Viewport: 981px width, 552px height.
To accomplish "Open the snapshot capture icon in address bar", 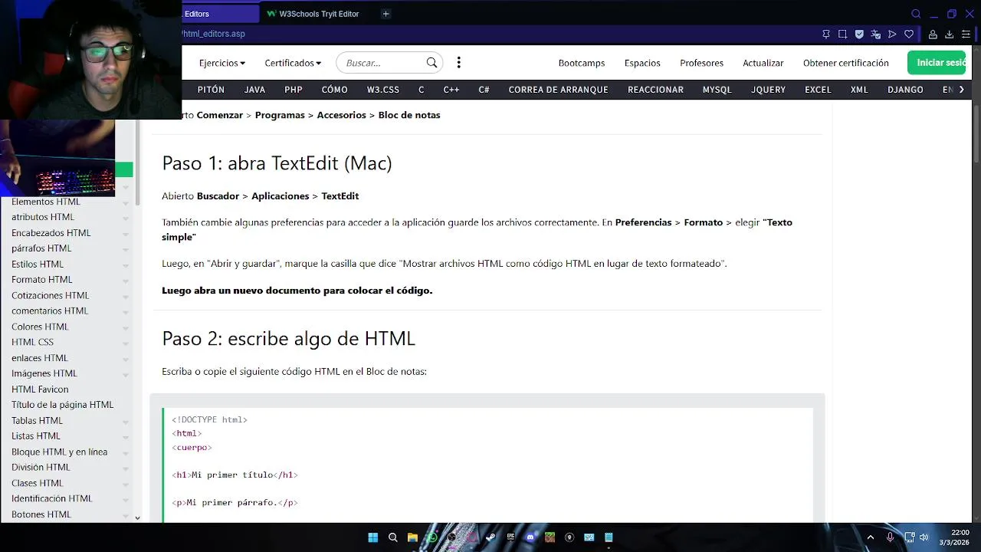I will [x=842, y=34].
